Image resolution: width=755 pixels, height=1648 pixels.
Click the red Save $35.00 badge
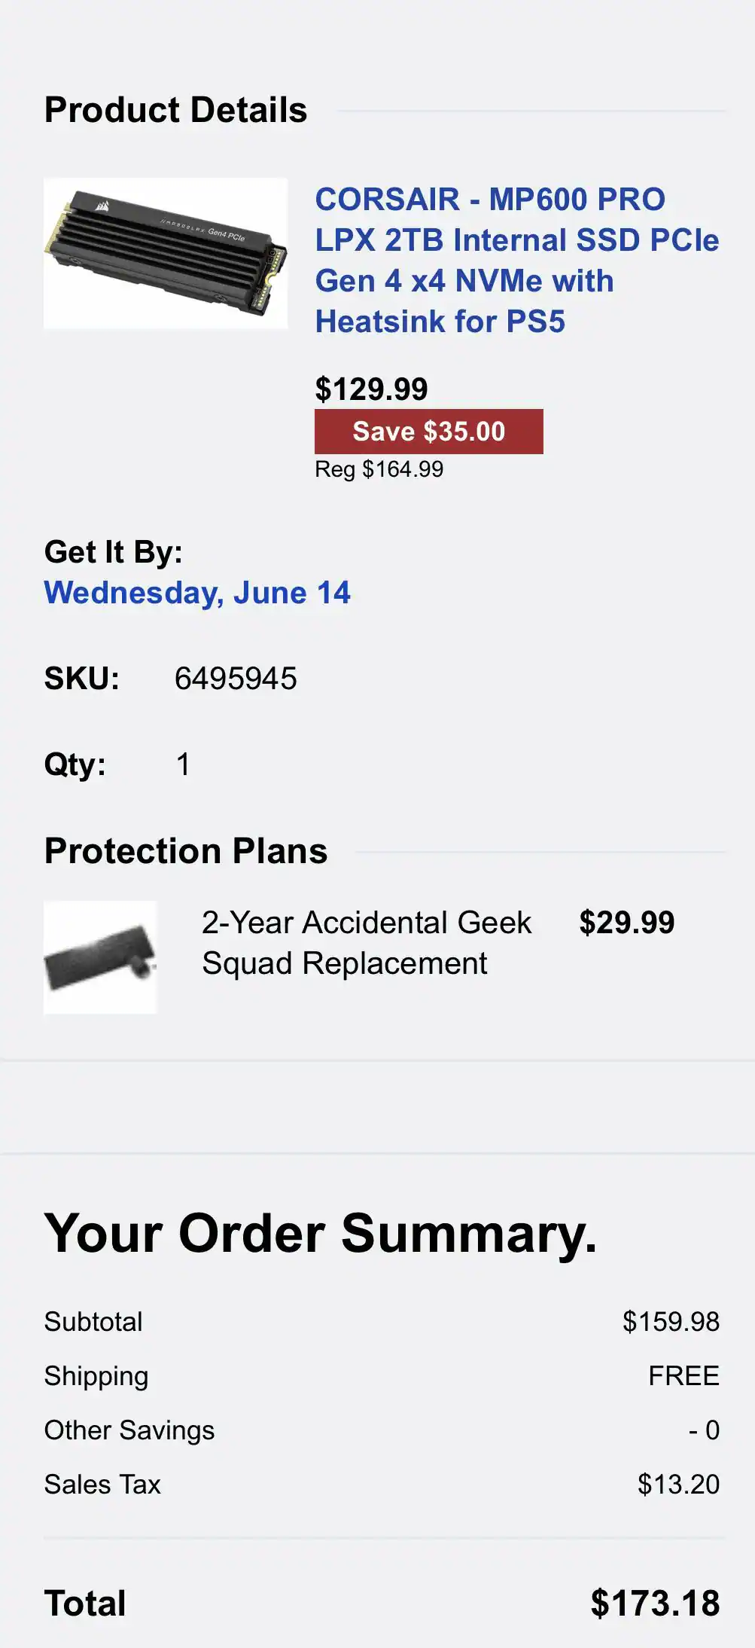click(x=428, y=432)
